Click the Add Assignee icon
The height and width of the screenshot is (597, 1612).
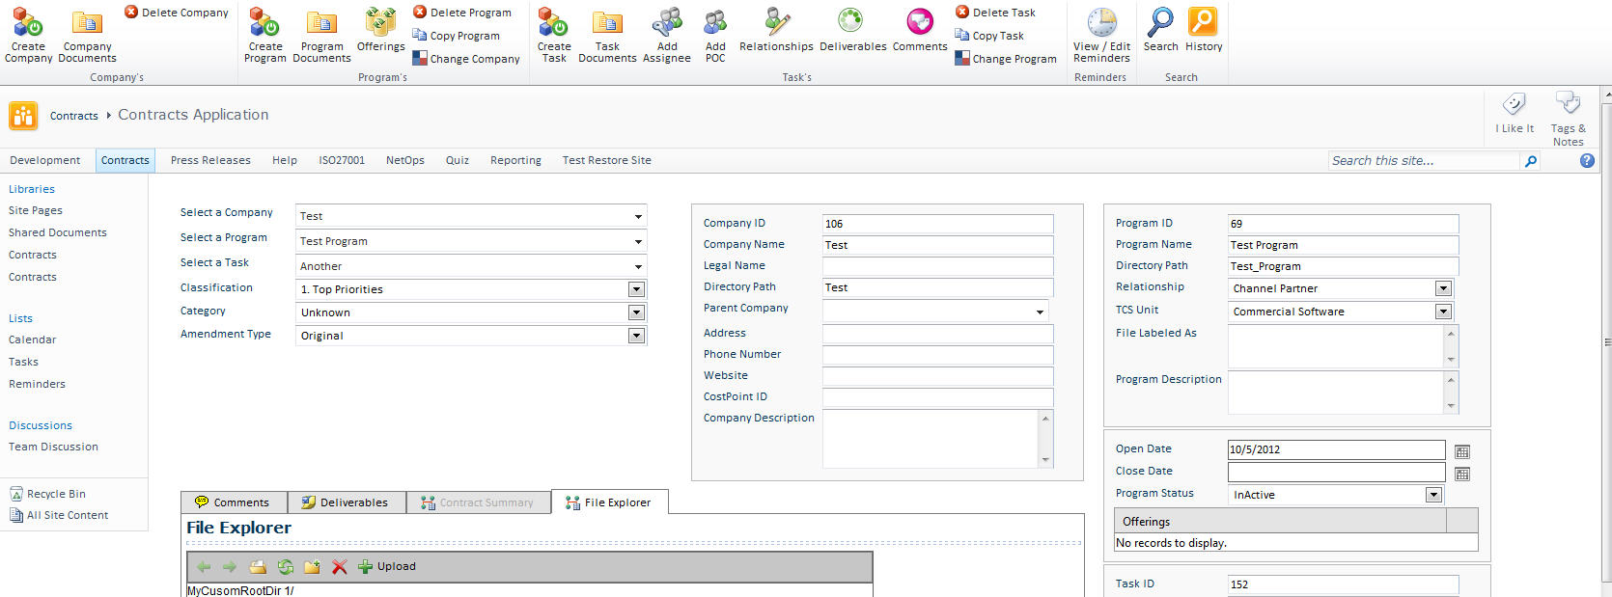[667, 35]
